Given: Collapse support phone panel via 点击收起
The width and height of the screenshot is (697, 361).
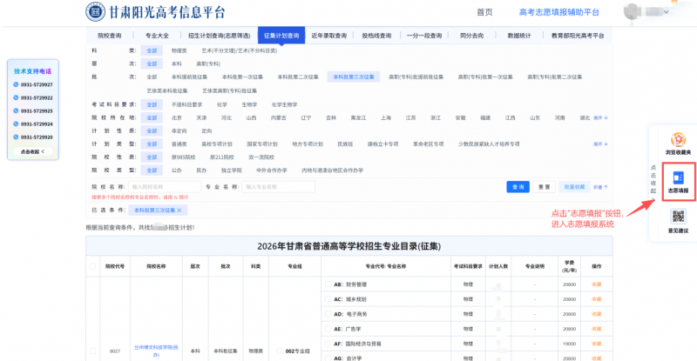Looking at the screenshot, I should 32,151.
